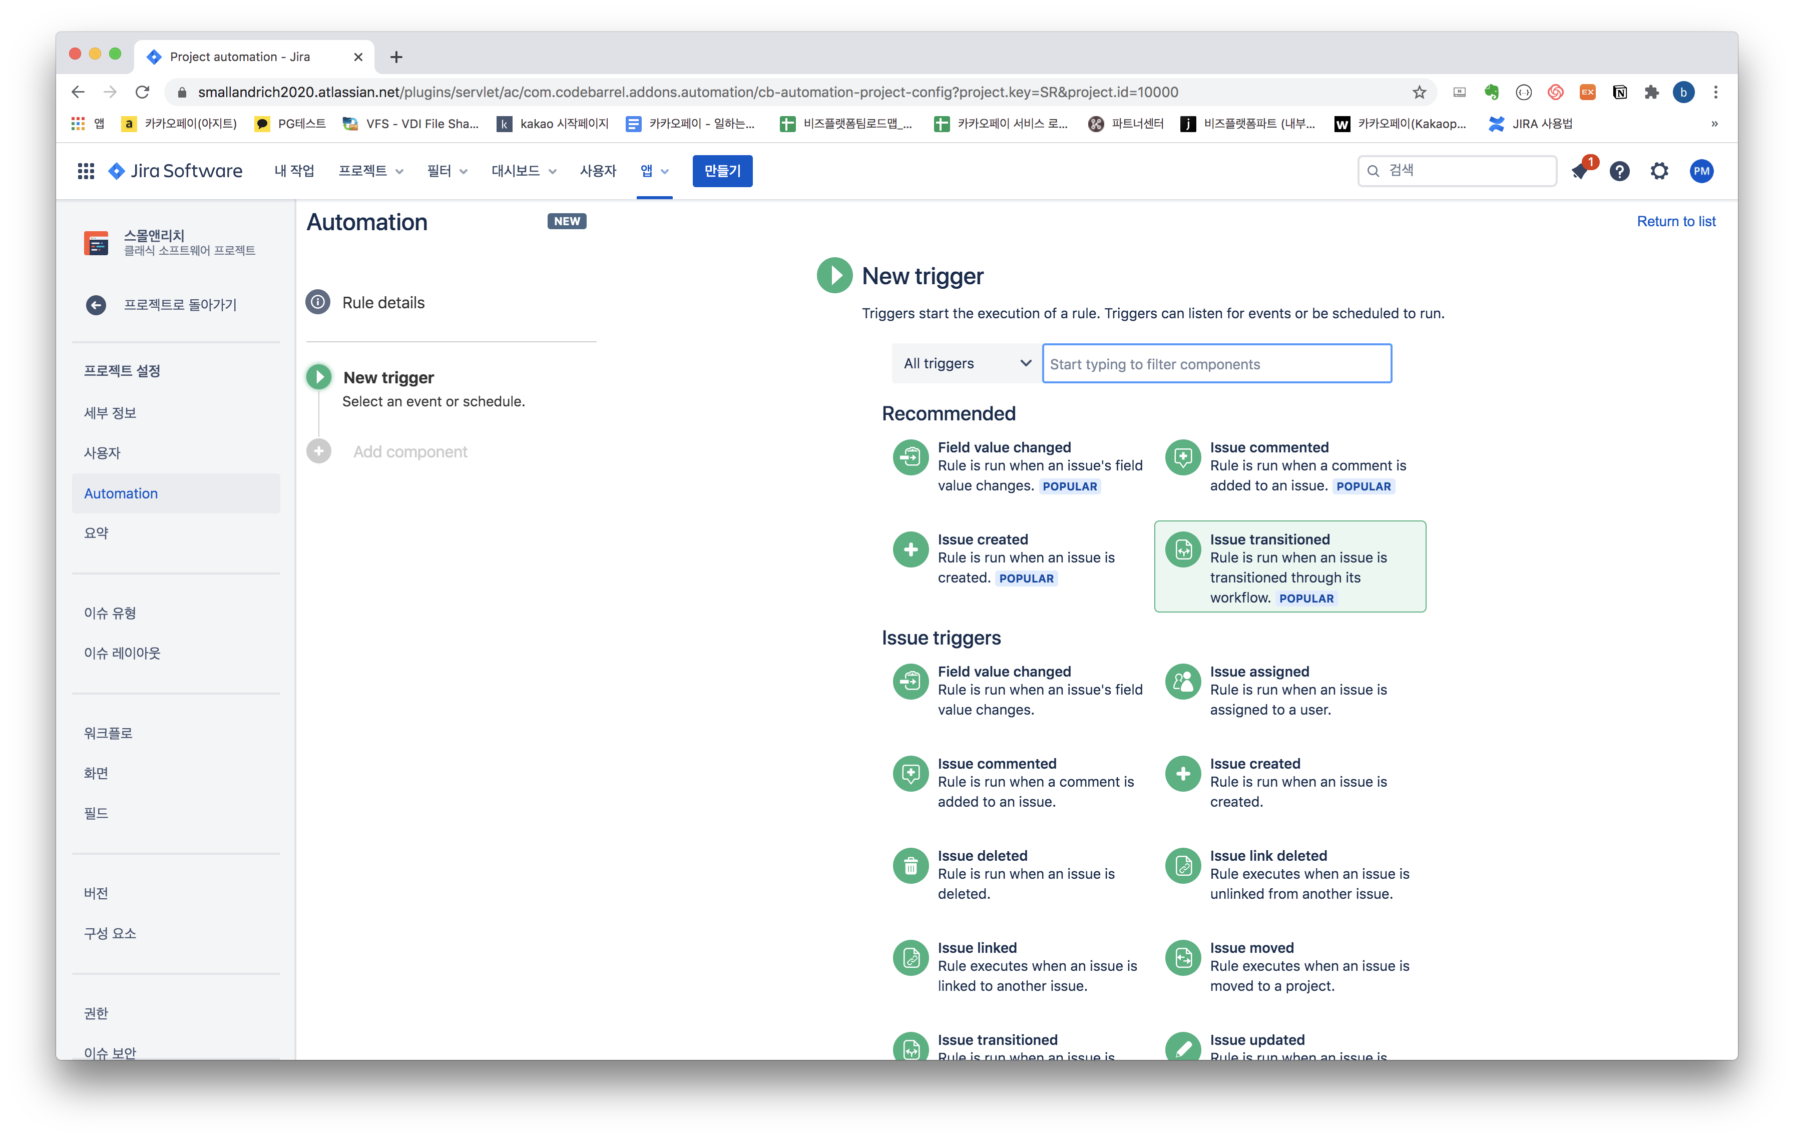Click the Jira help question-mark icon
The width and height of the screenshot is (1794, 1140).
pos(1619,171)
